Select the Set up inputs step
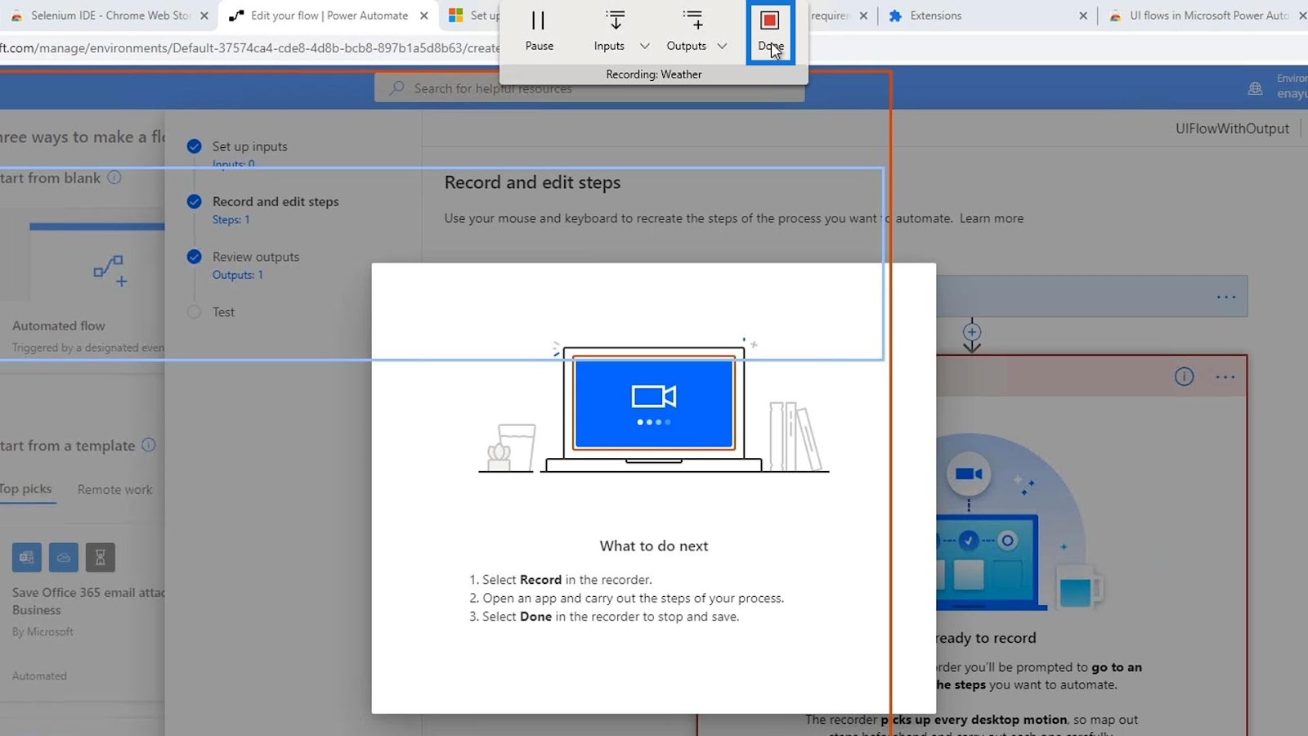 point(249,146)
